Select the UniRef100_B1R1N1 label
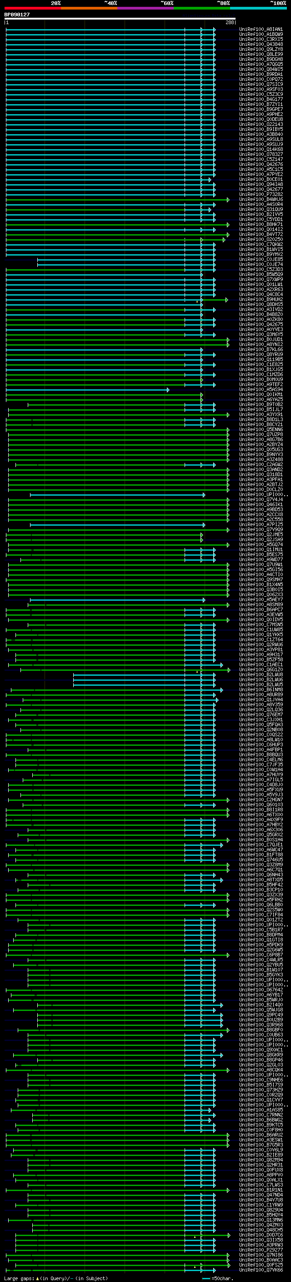This screenshot has width=291, height=1282. [261, 1190]
